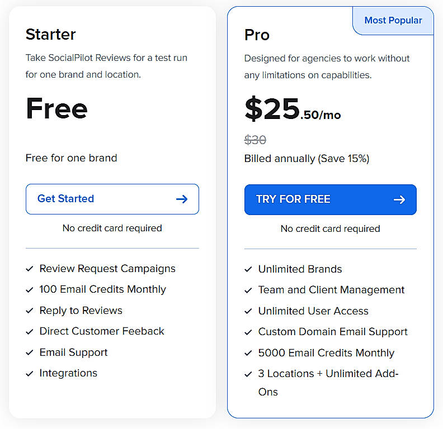The height and width of the screenshot is (429, 443).
Task: Click the Free price label
Action: (56, 109)
